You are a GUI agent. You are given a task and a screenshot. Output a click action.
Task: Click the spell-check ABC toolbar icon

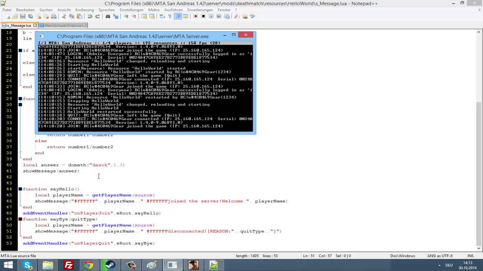(x=252, y=17)
